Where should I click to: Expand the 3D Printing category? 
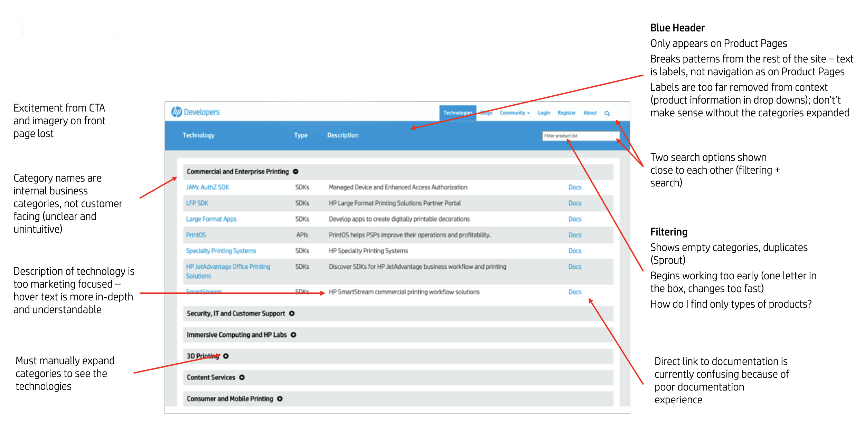(x=226, y=356)
